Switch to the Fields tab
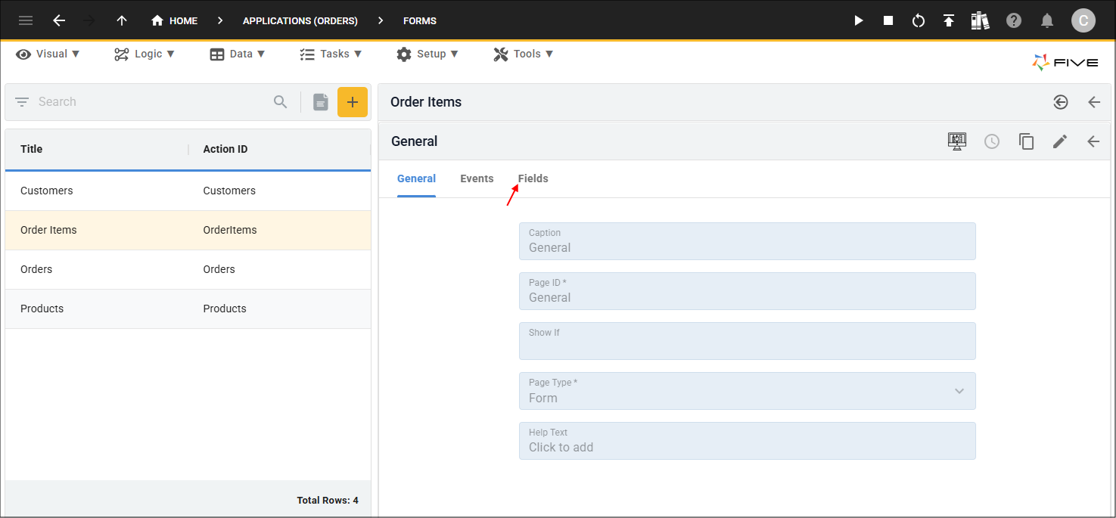Screen dimensions: 1116x518 click(x=533, y=178)
